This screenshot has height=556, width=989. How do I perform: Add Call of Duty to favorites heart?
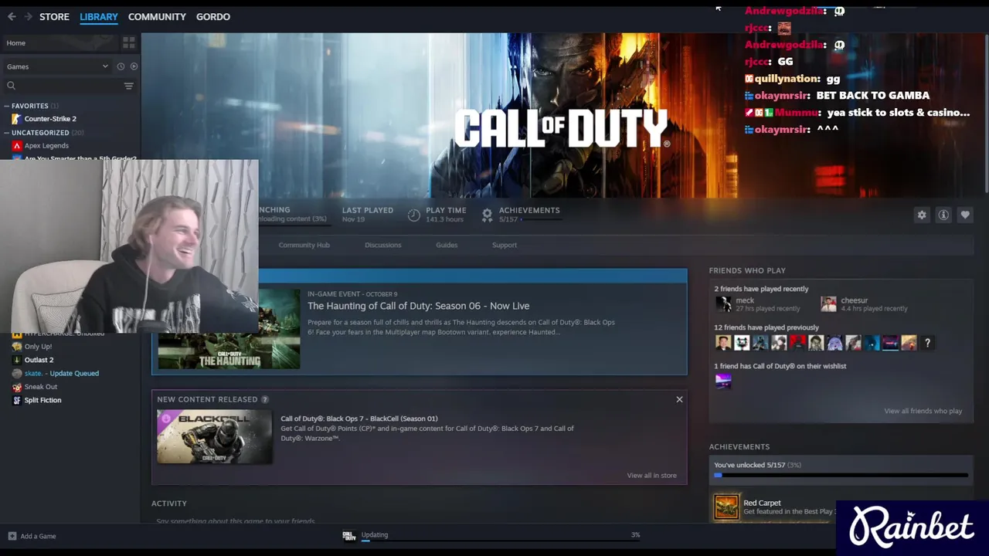[965, 215]
